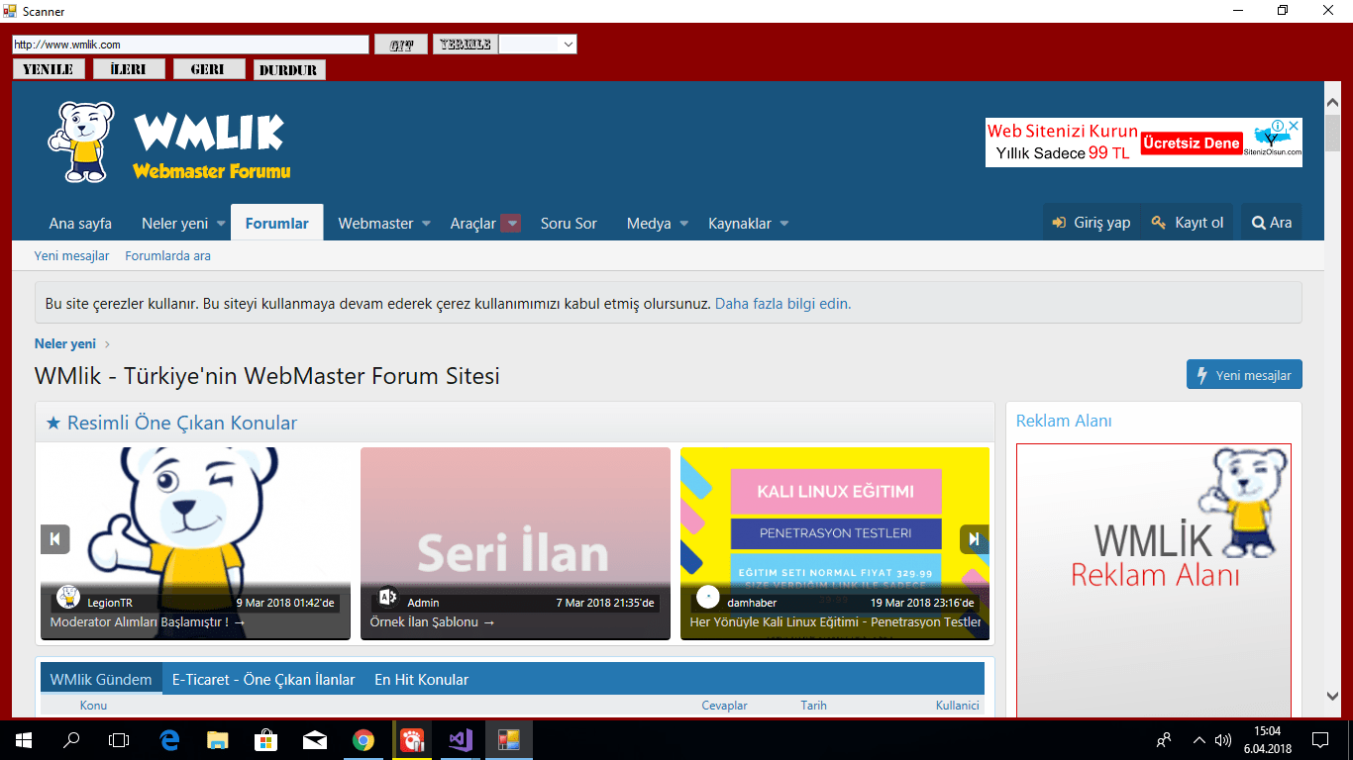Viewport: 1353px width, 760px height.
Task: Open Task View on taskbar
Action: click(119, 739)
